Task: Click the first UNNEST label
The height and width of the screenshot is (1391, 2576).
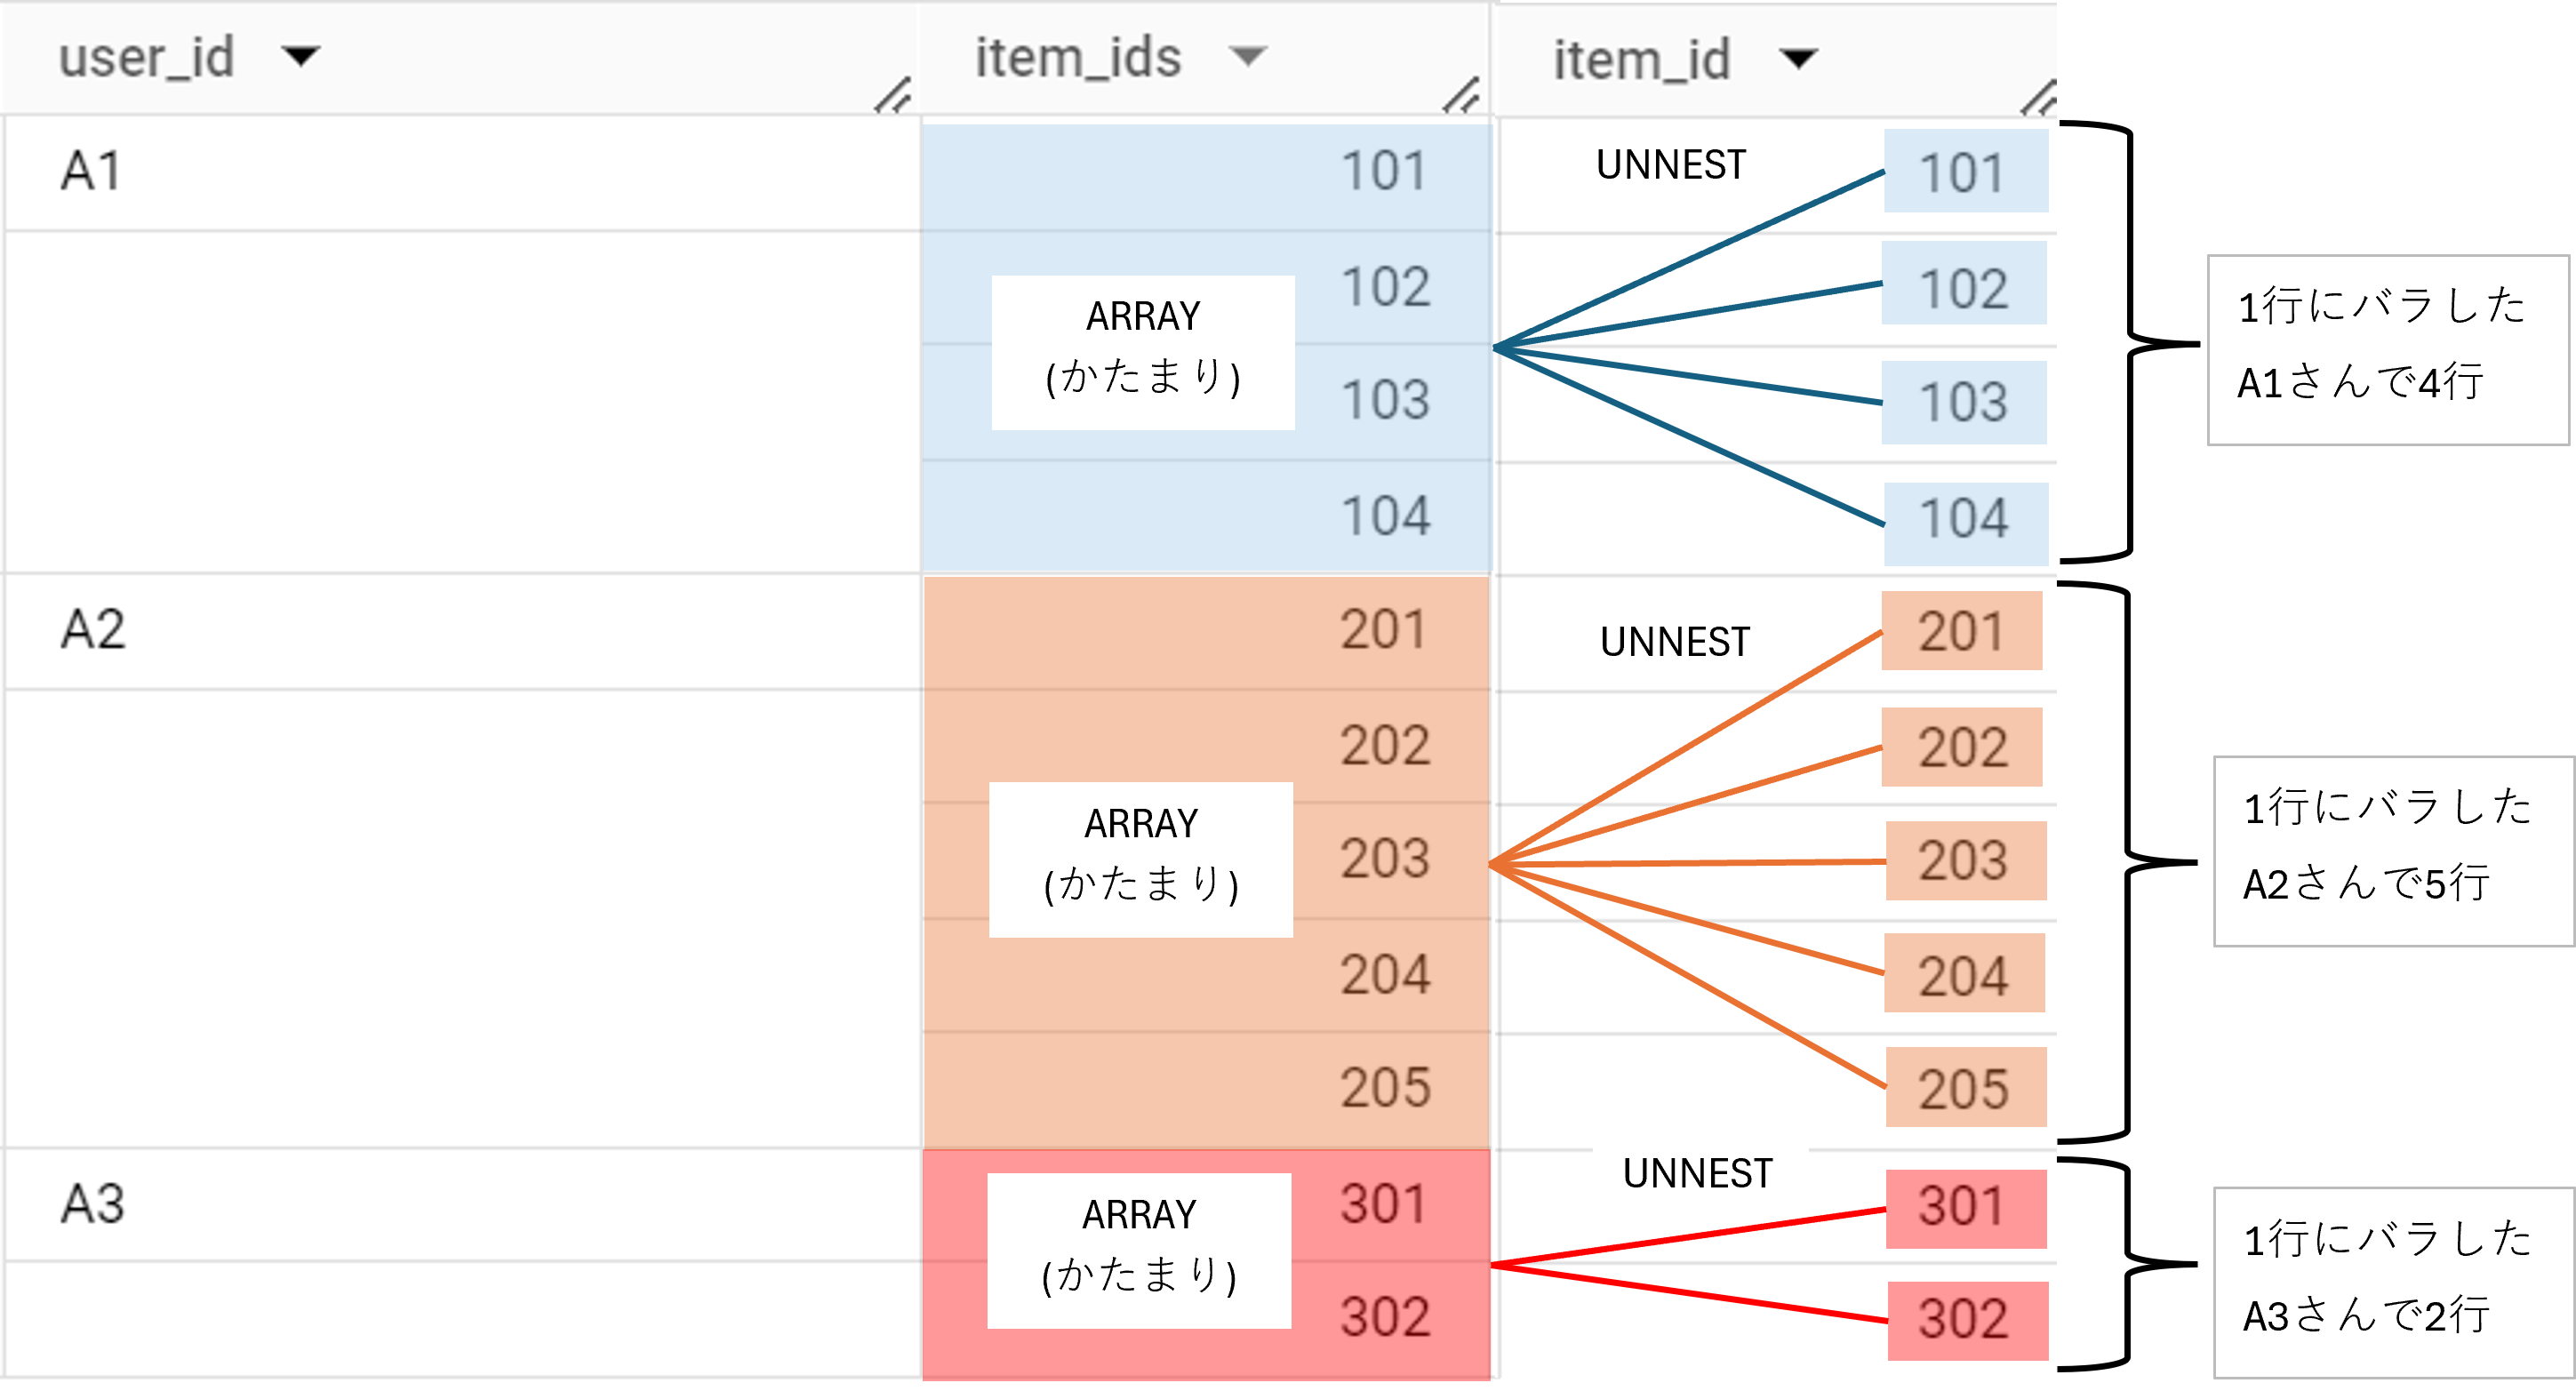Action: [1671, 165]
